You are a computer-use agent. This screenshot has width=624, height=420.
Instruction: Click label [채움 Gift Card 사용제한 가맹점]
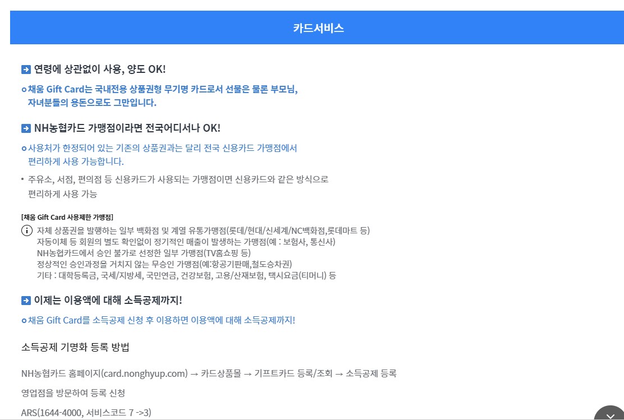[67, 217]
